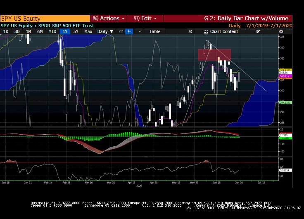
Task: Click the Apr 30 date axis label
Action: click(154, 183)
